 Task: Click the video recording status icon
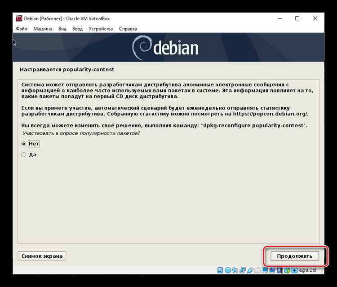(272, 270)
